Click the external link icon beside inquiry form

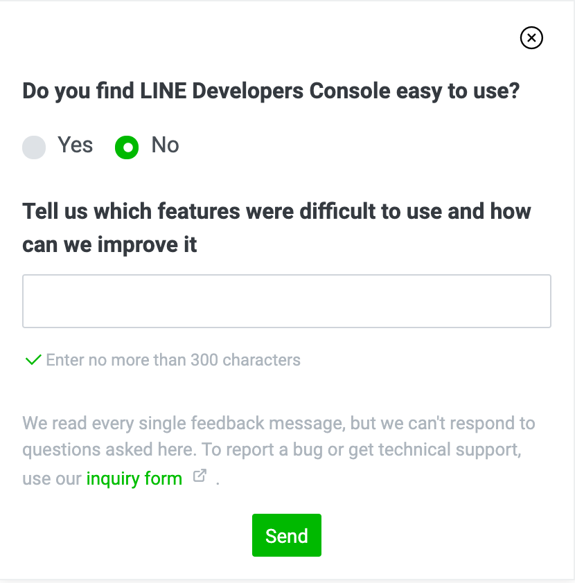[200, 476]
